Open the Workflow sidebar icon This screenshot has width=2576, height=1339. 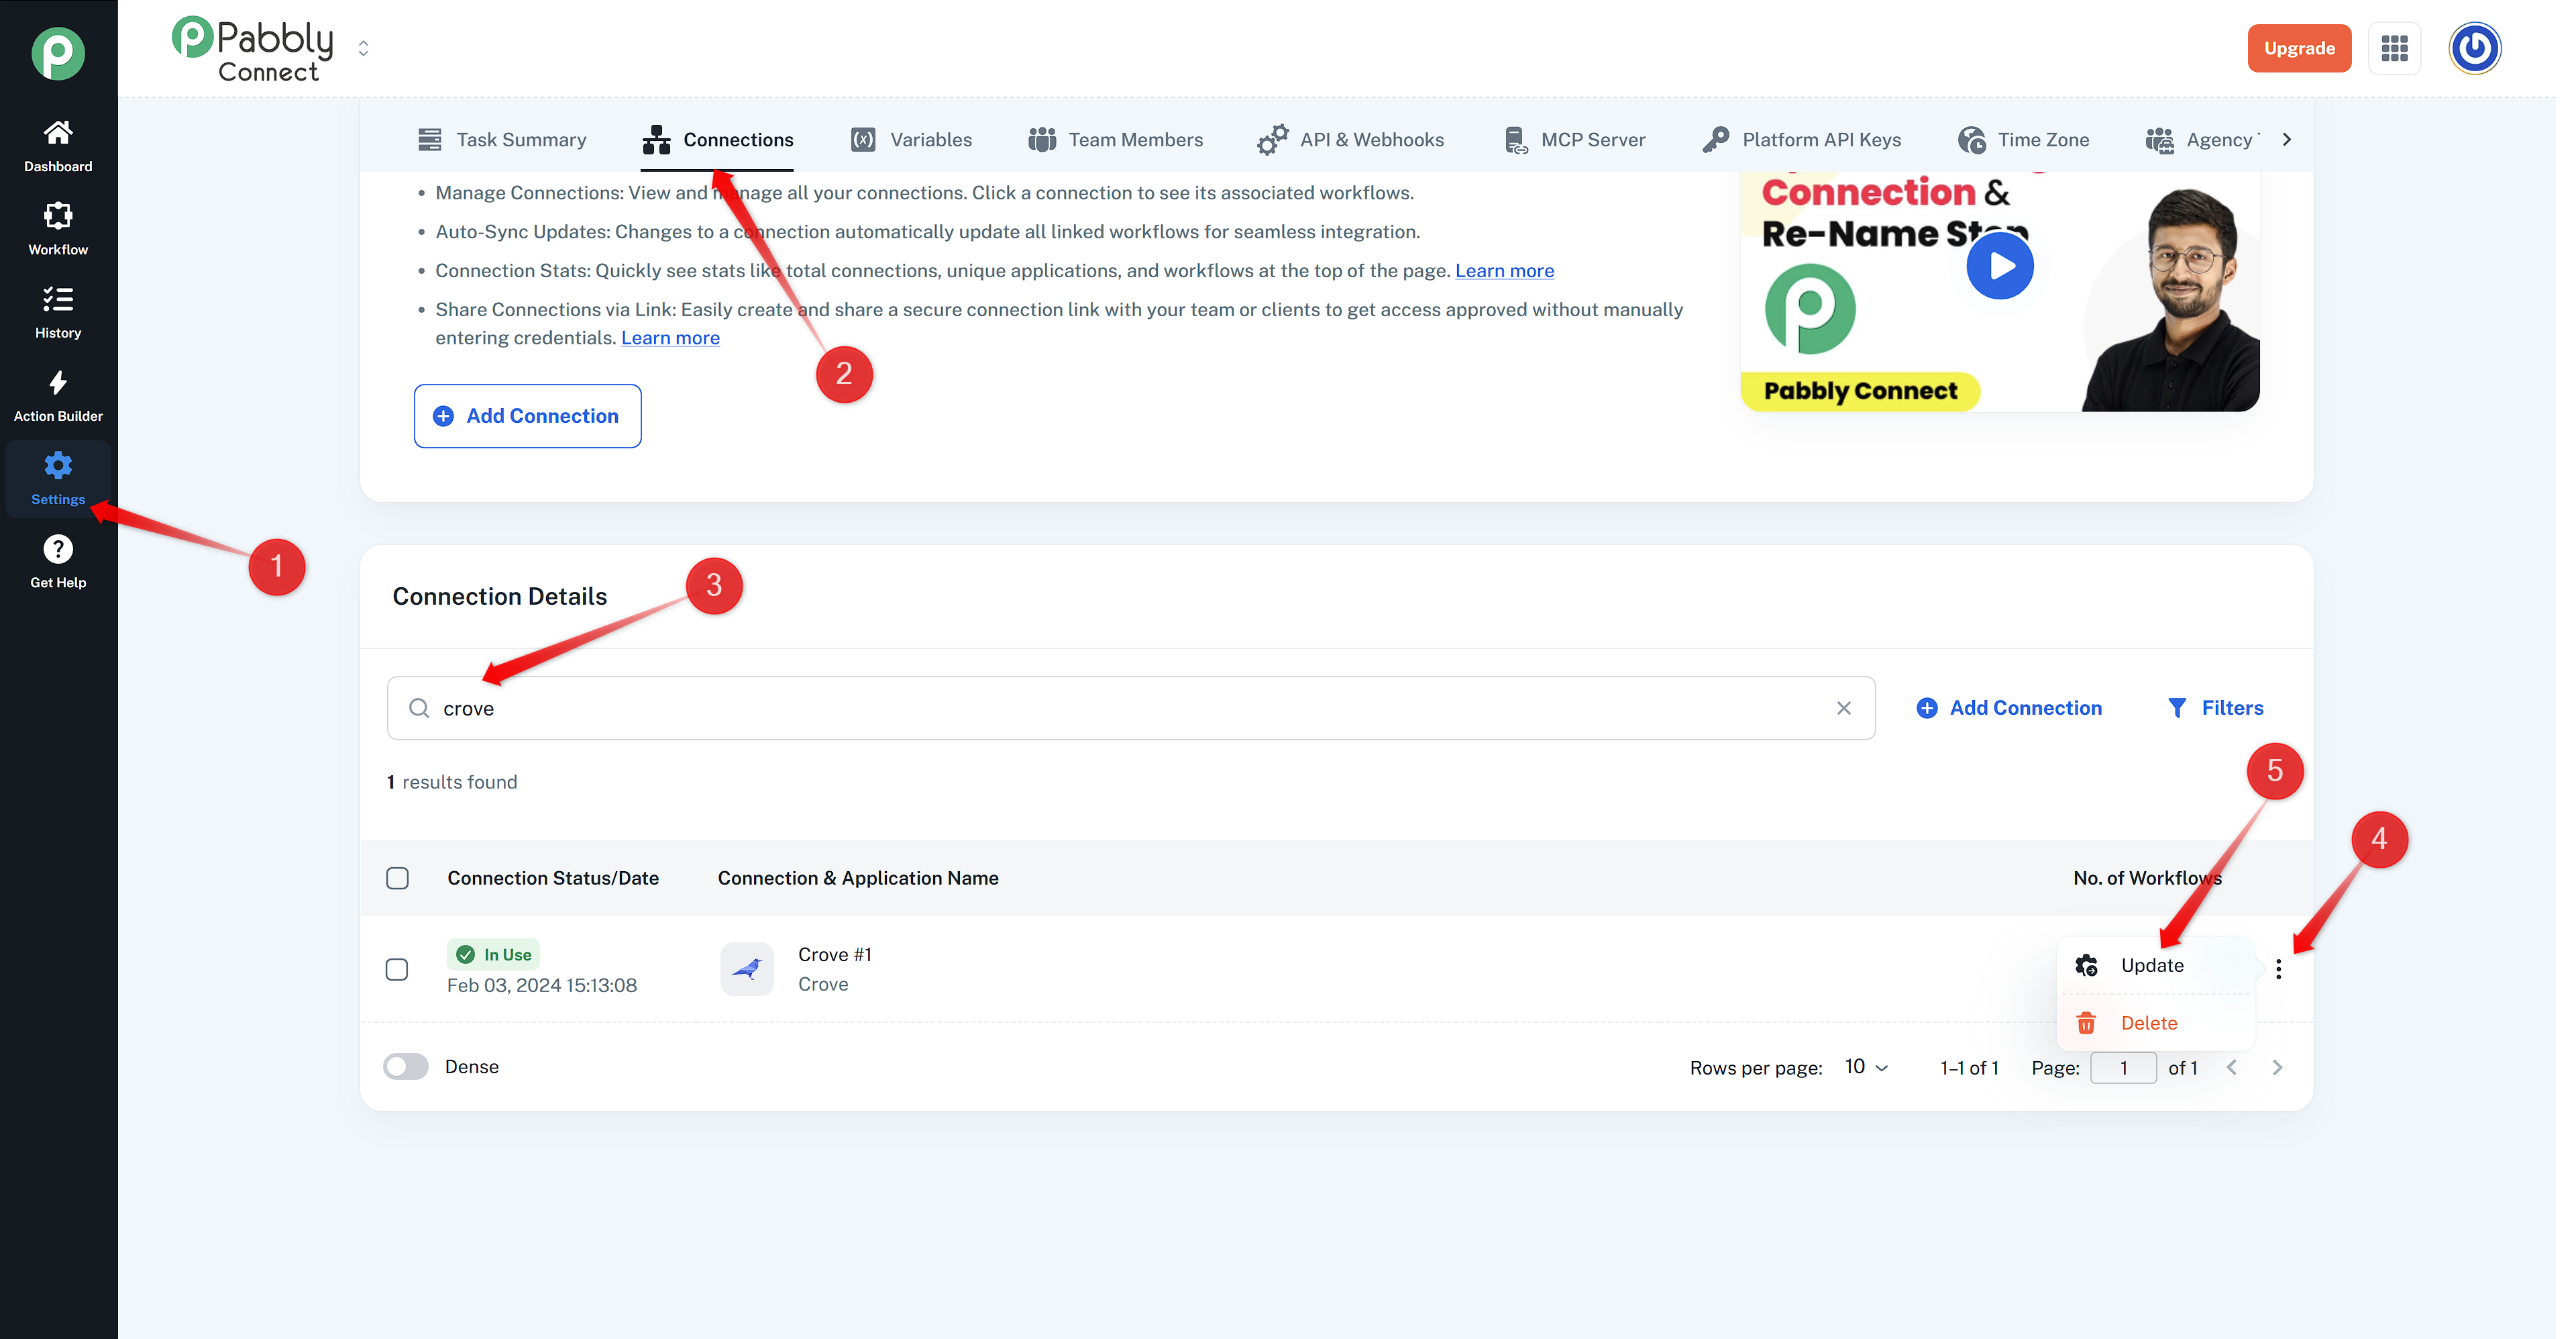(58, 215)
